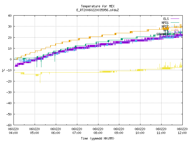188x141 pixels.
Task: Click the green NPD1 legend line sample
Action: pyautogui.click(x=175, y=22)
